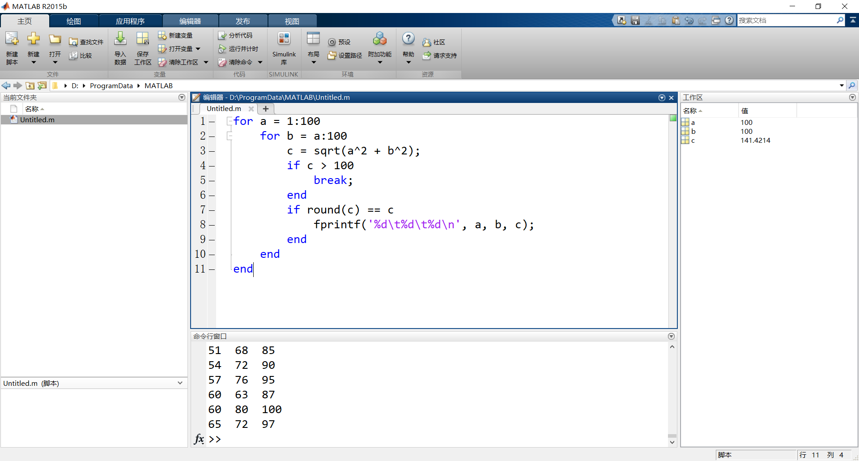859x461 pixels.
Task: Click the Analyze Code icon
Action: point(222,35)
